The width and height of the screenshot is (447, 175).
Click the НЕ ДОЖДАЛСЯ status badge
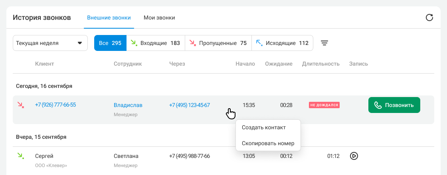click(324, 105)
